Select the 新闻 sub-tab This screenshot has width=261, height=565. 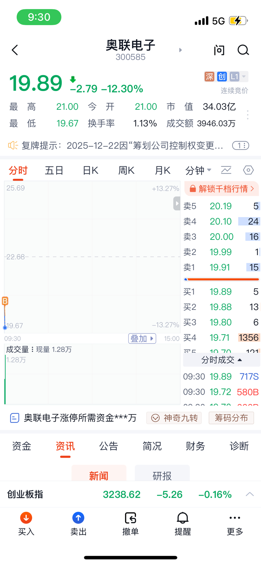99,473
